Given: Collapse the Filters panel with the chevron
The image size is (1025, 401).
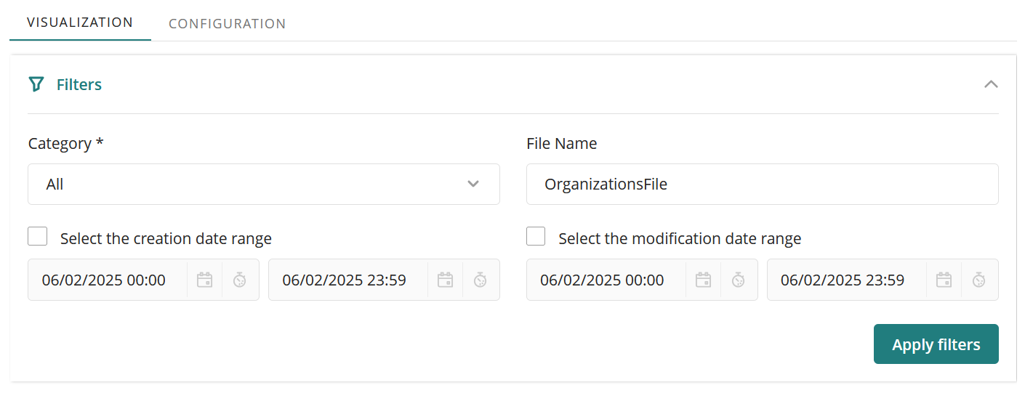Looking at the screenshot, I should point(990,84).
